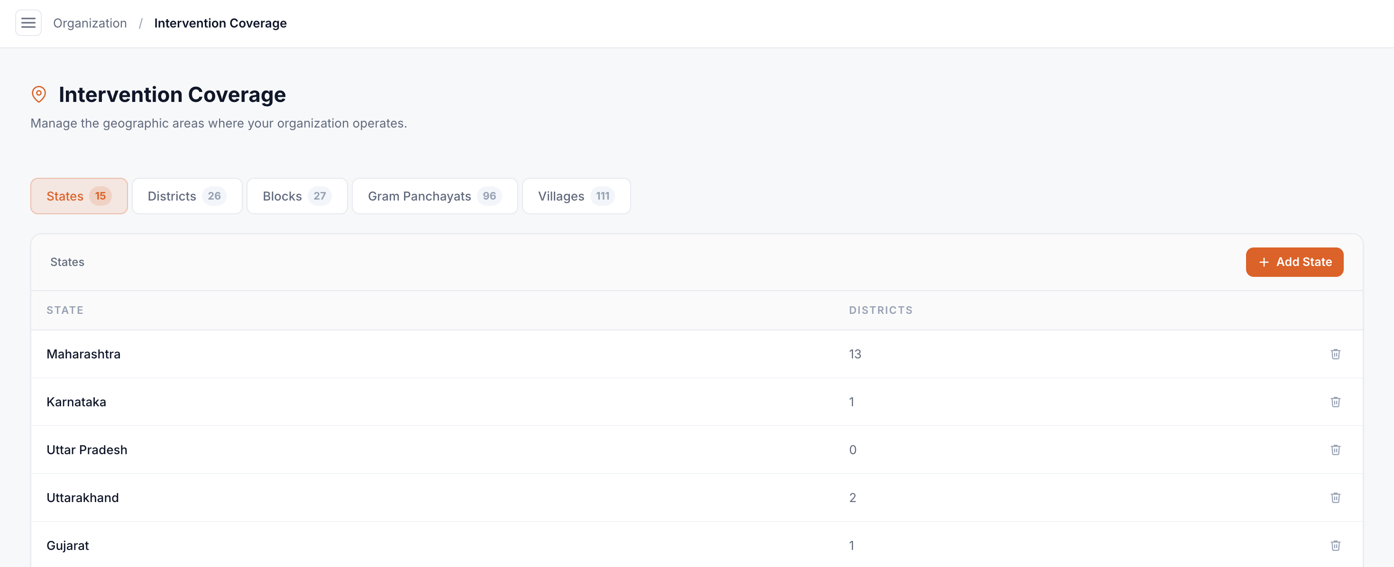Click the STATE column header
Screen dimensions: 1394x567
tap(65, 310)
